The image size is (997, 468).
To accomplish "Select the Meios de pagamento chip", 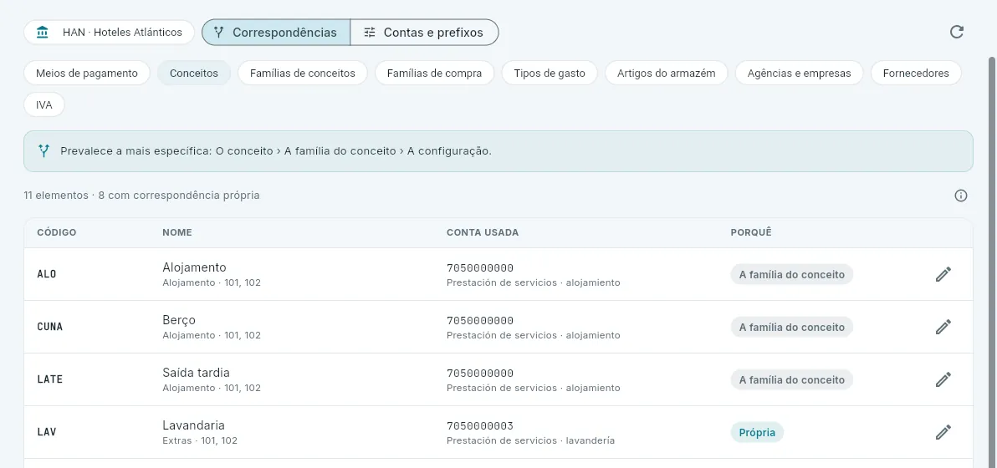I will (86, 73).
